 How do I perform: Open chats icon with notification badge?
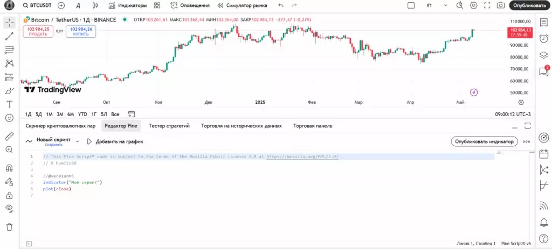543,72
